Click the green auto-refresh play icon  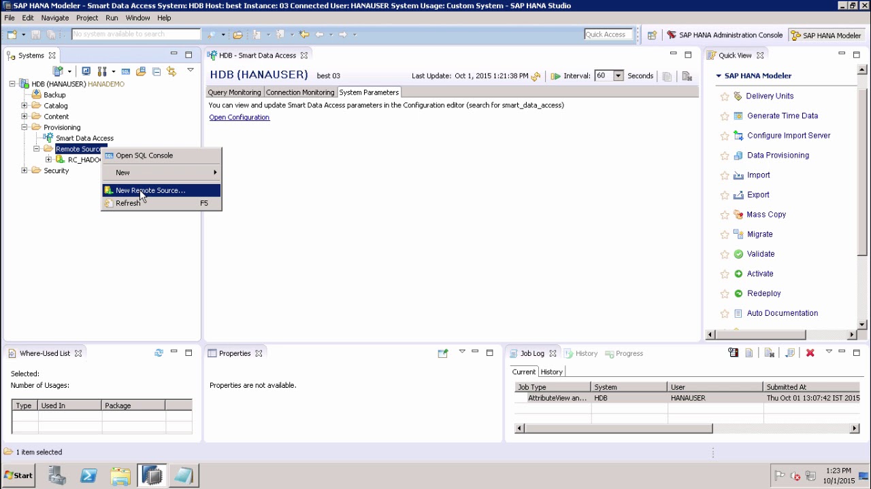click(x=555, y=76)
